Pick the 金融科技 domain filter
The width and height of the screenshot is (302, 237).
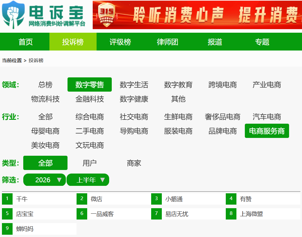click(89, 99)
